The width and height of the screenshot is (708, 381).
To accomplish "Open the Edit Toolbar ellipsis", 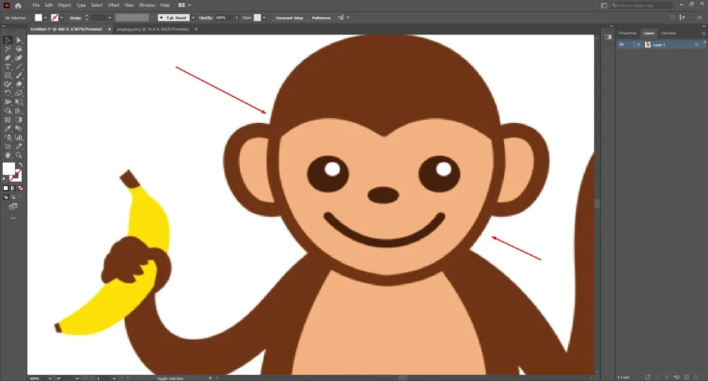I will [x=13, y=218].
